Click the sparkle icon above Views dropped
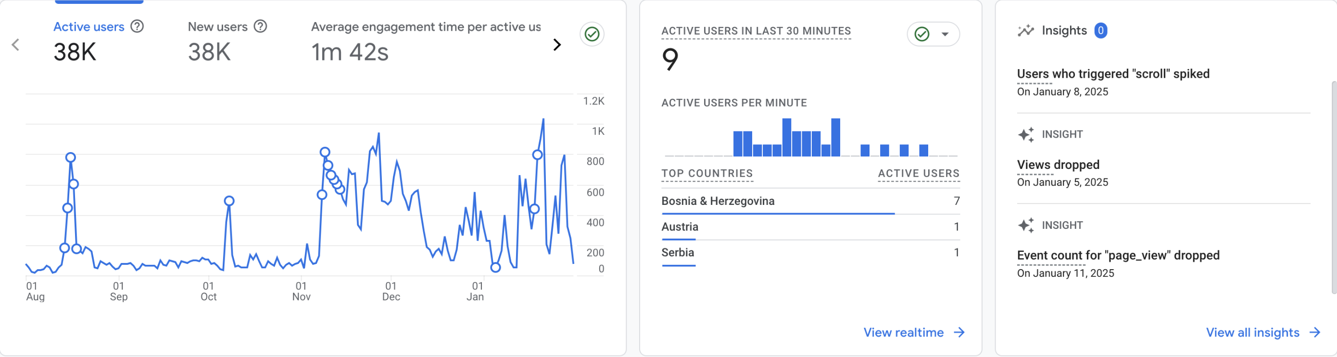The image size is (1337, 357). coord(1025,135)
